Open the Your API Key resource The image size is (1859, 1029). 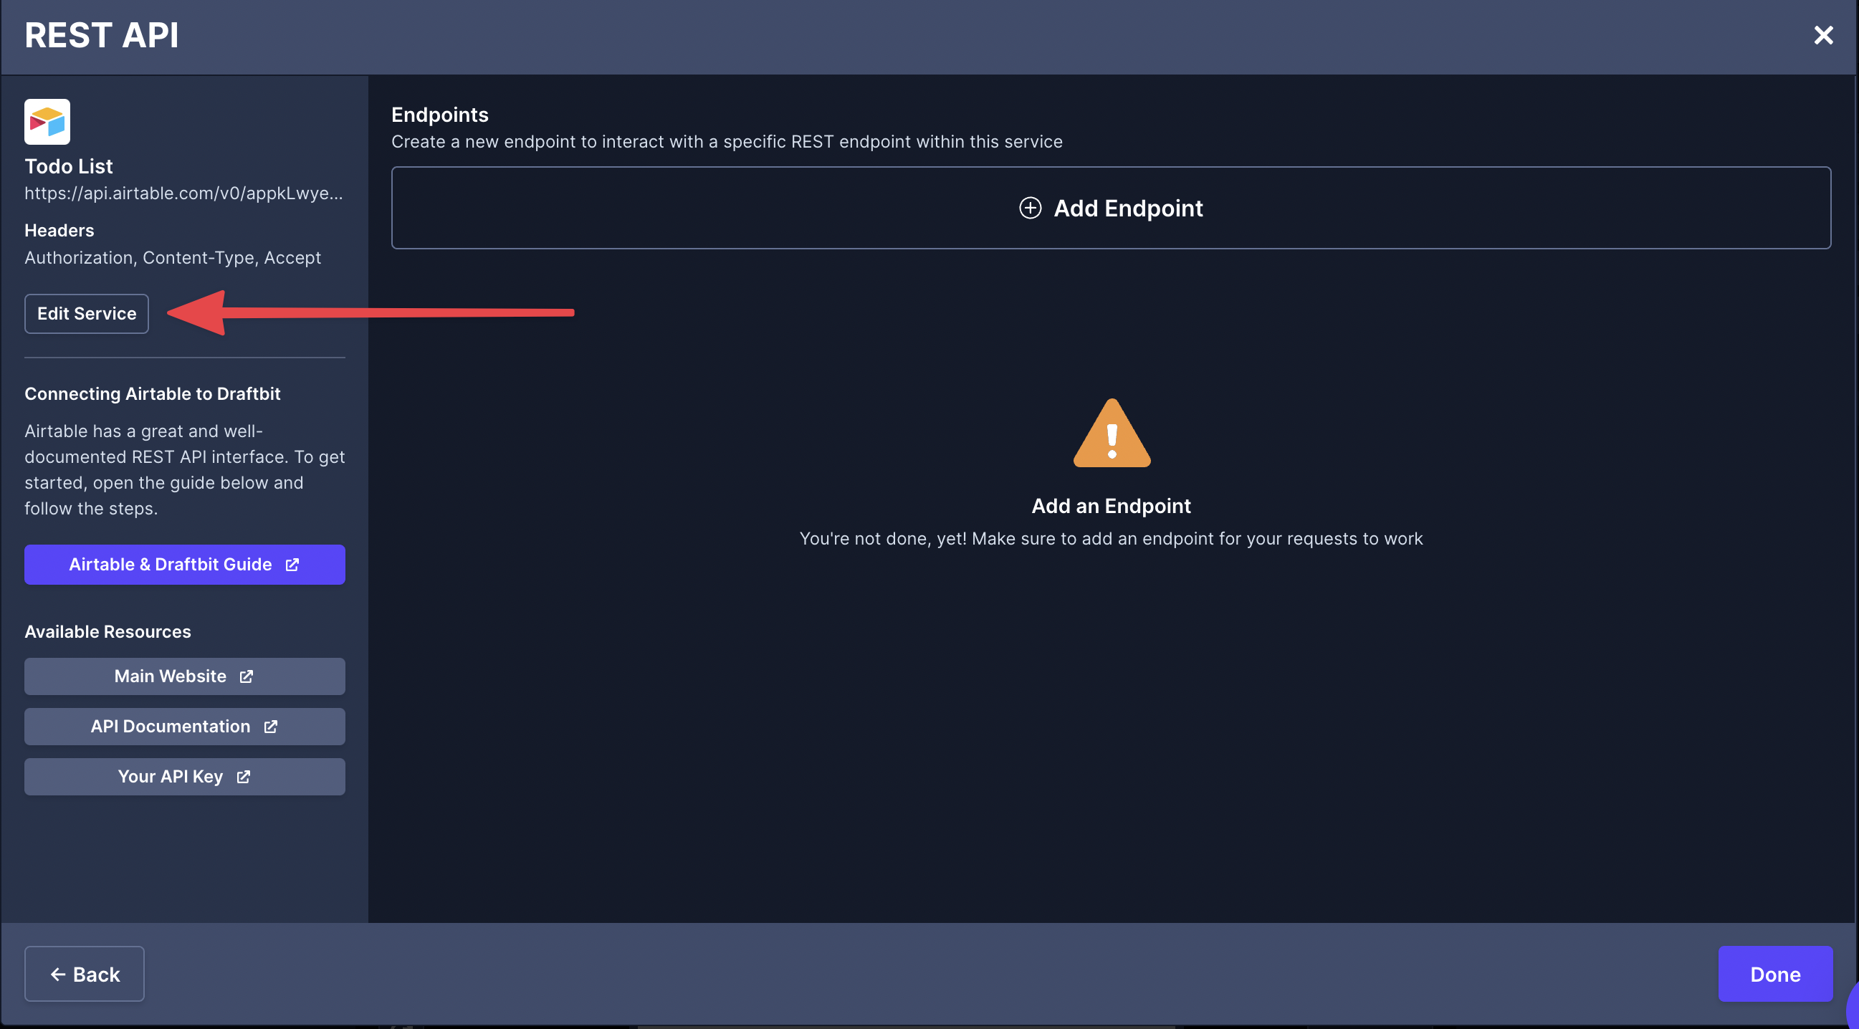click(x=185, y=777)
